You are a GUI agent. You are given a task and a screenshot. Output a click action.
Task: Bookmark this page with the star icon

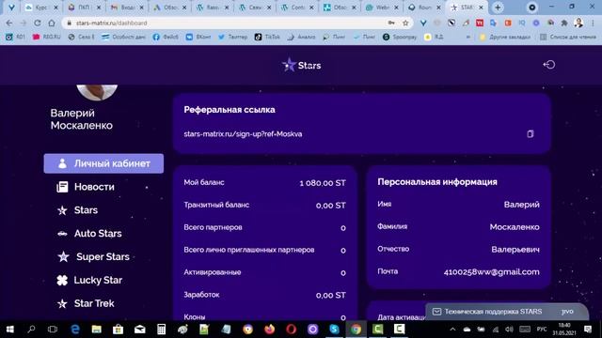click(x=405, y=23)
